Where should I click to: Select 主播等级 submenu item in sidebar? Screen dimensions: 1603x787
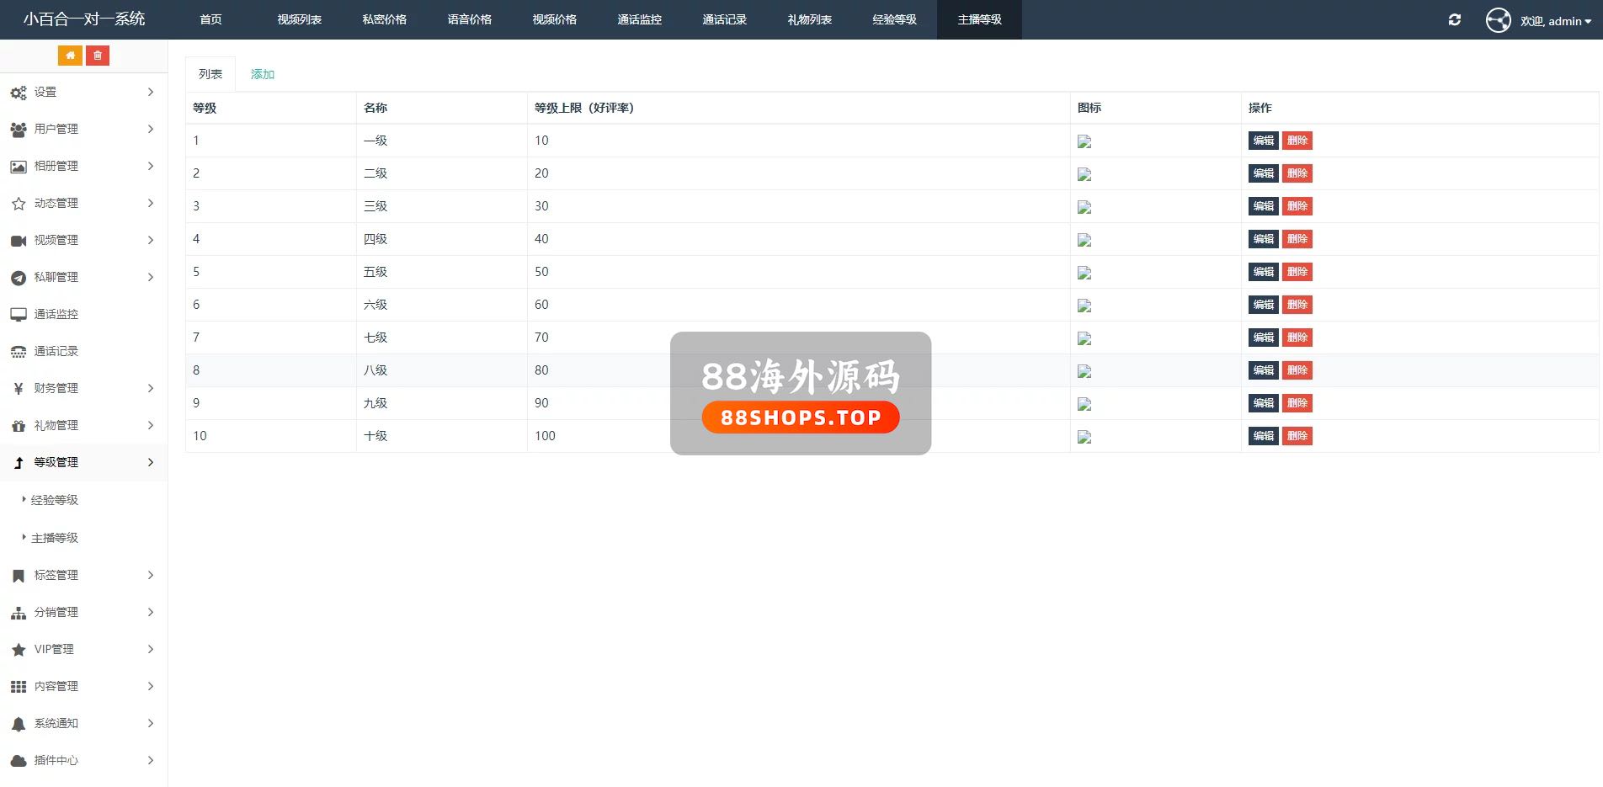(55, 538)
